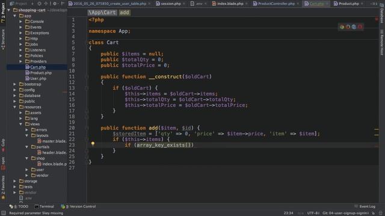
Task: Click hide Project panel icon
Action: point(63,4)
